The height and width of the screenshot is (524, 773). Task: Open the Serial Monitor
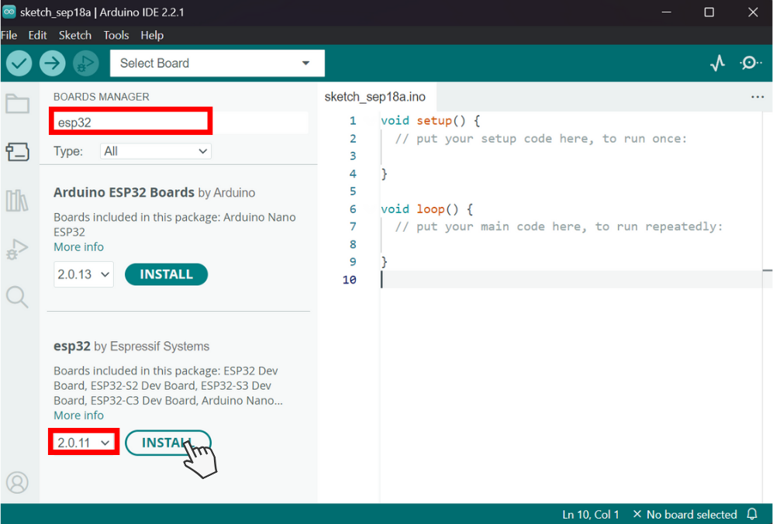pyautogui.click(x=751, y=63)
